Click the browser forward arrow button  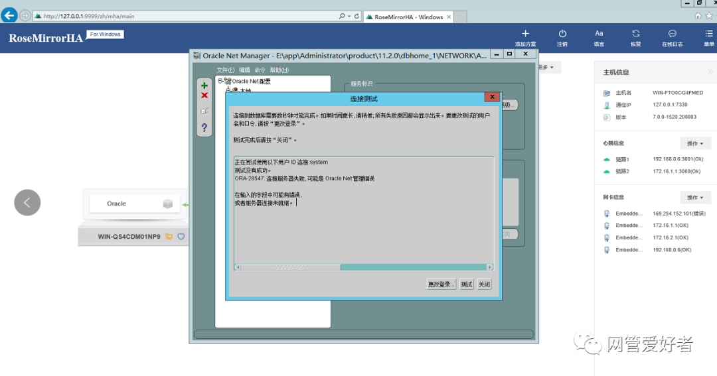[25, 15]
